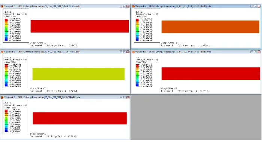The image size is (262, 142).
Task: Click the legend color spectrum in Viewport 1
Action: tap(6, 30)
